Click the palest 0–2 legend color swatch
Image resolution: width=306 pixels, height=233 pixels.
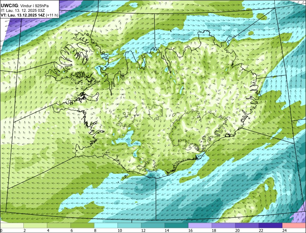click(12, 225)
